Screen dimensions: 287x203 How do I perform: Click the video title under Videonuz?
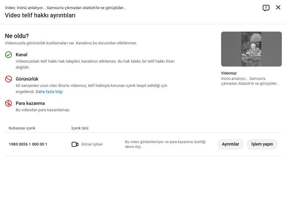click(250, 81)
